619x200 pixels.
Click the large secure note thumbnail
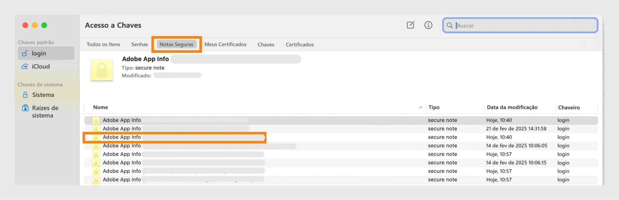[x=102, y=70]
